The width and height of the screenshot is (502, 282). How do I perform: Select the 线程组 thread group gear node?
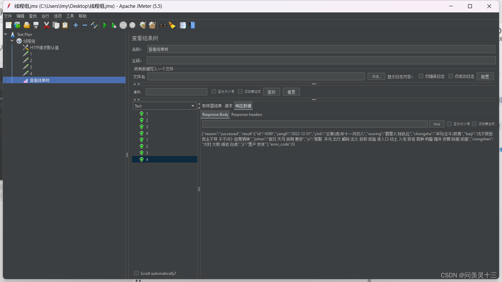pyautogui.click(x=26, y=41)
